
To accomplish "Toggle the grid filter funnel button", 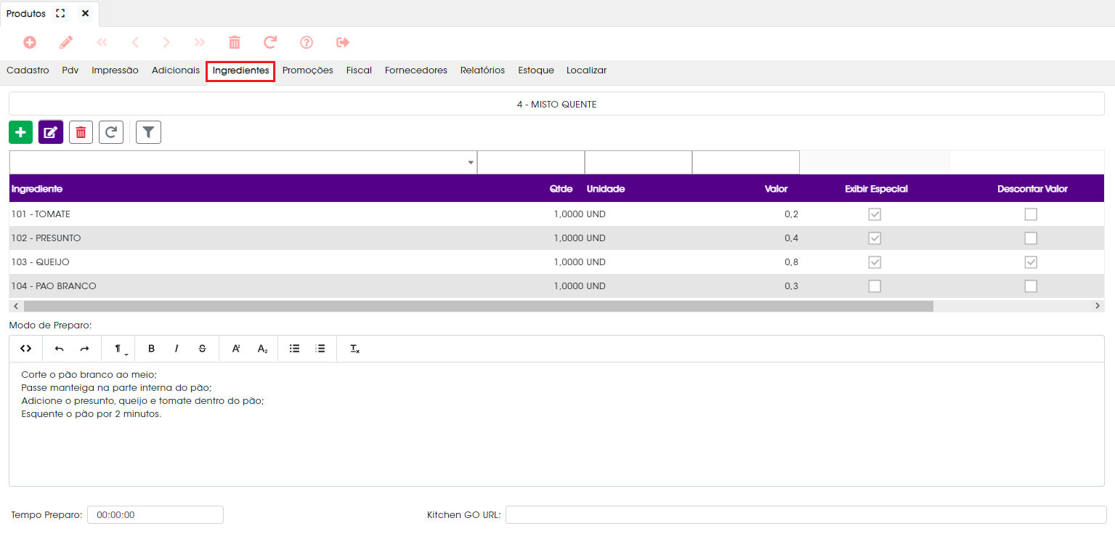I will (148, 132).
